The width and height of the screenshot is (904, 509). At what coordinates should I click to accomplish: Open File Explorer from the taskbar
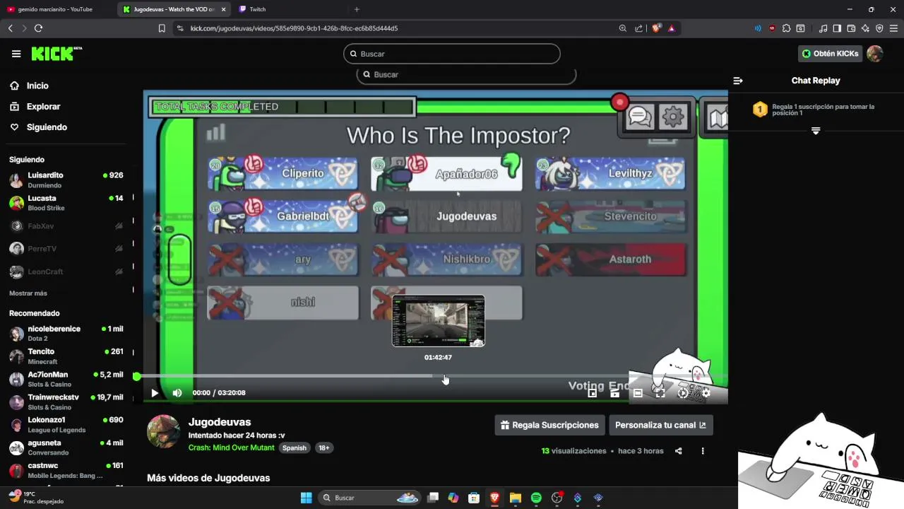coord(515,498)
